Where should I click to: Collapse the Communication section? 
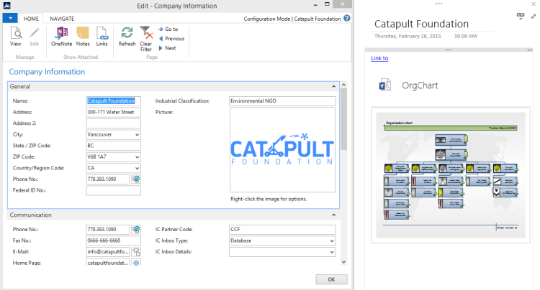coord(333,215)
